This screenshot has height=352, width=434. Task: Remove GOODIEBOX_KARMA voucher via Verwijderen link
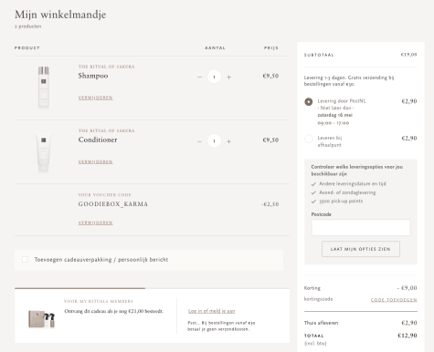point(95,223)
